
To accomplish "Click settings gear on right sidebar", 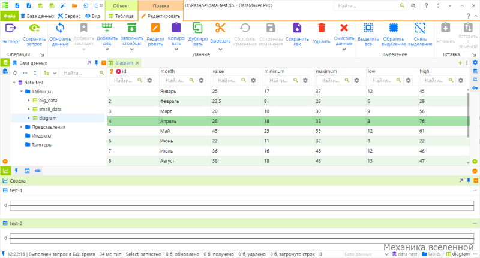I will (475, 63).
